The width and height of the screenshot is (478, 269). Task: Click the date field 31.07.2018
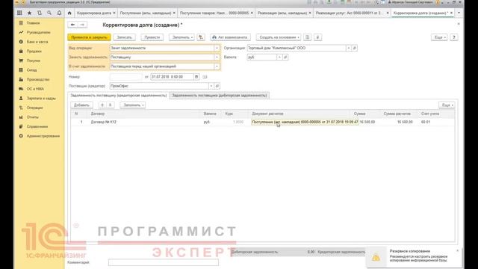(172, 77)
